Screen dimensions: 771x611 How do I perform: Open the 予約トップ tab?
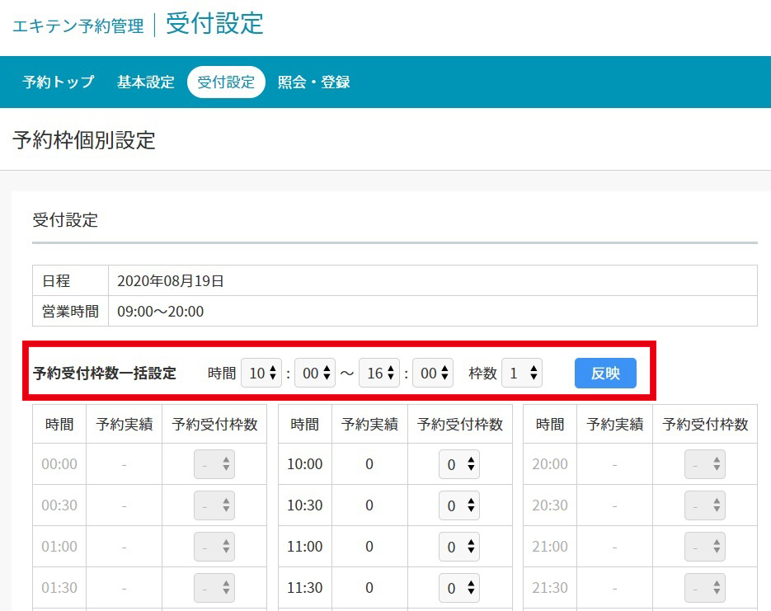tap(59, 82)
